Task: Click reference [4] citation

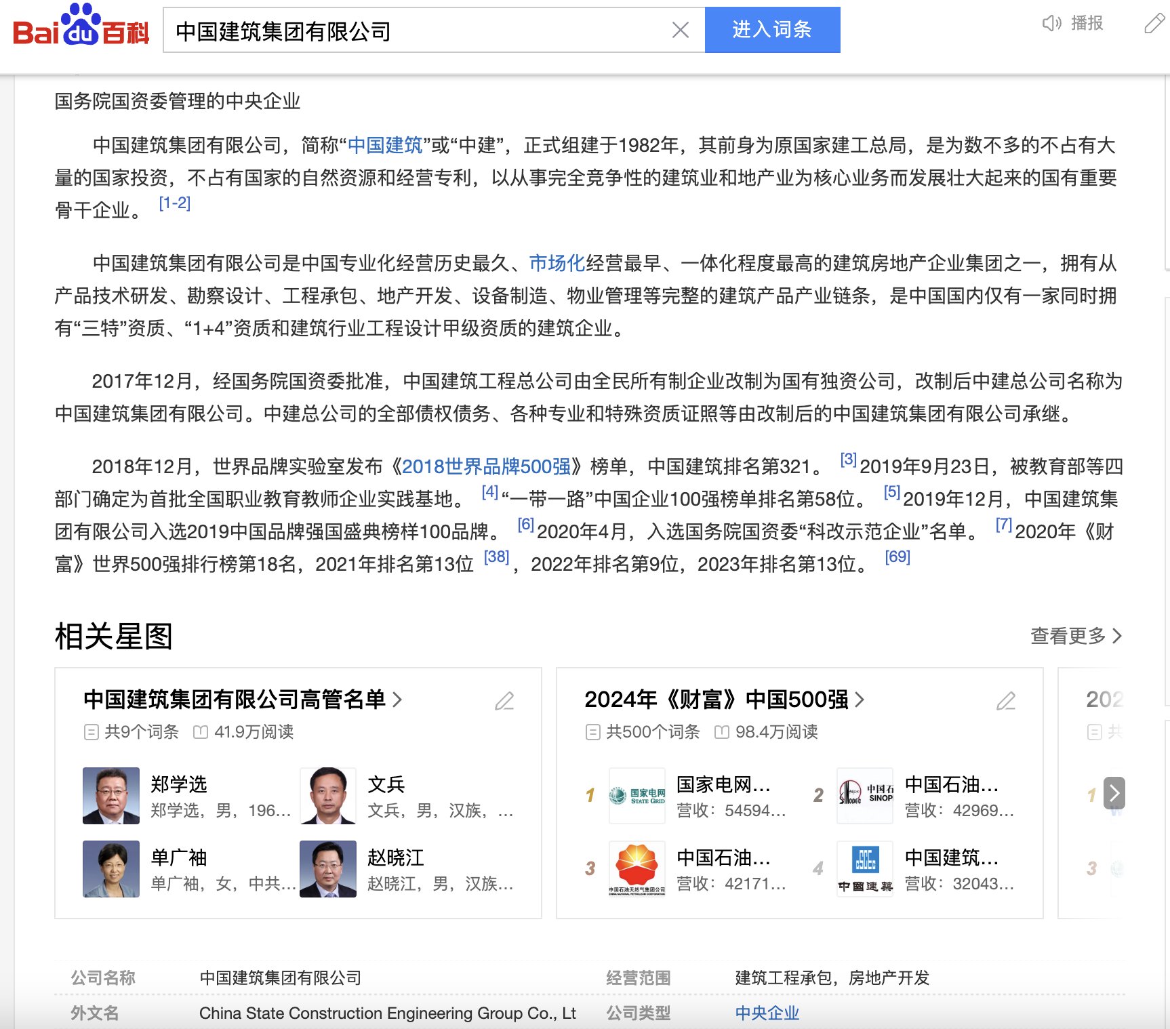Action: point(489,492)
